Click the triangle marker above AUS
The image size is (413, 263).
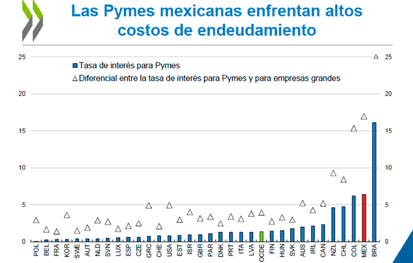(x=303, y=203)
